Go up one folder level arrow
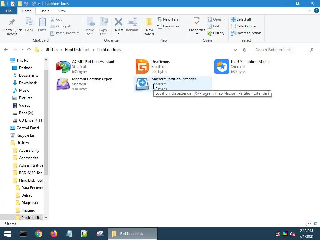The height and width of the screenshot is (240, 320). tap(29, 50)
